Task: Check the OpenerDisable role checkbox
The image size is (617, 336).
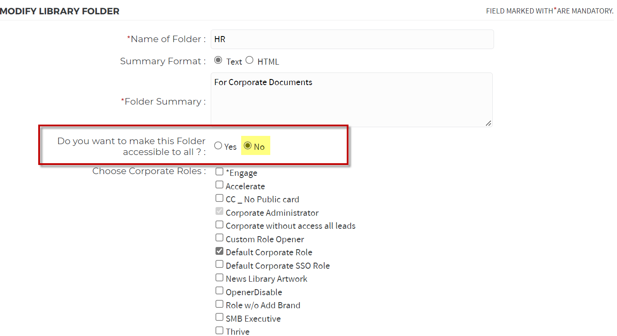Action: (x=219, y=291)
